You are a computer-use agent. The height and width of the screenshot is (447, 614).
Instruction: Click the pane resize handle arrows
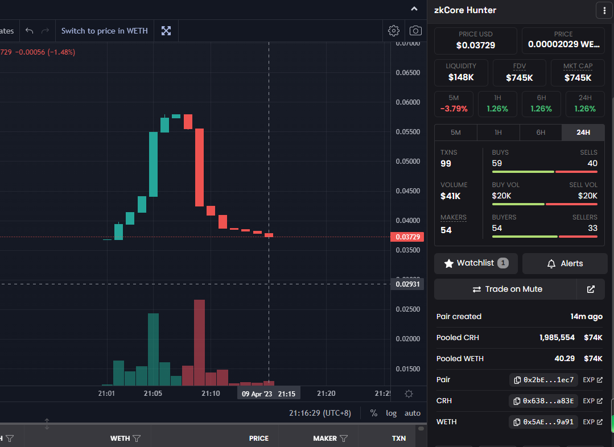(x=47, y=424)
